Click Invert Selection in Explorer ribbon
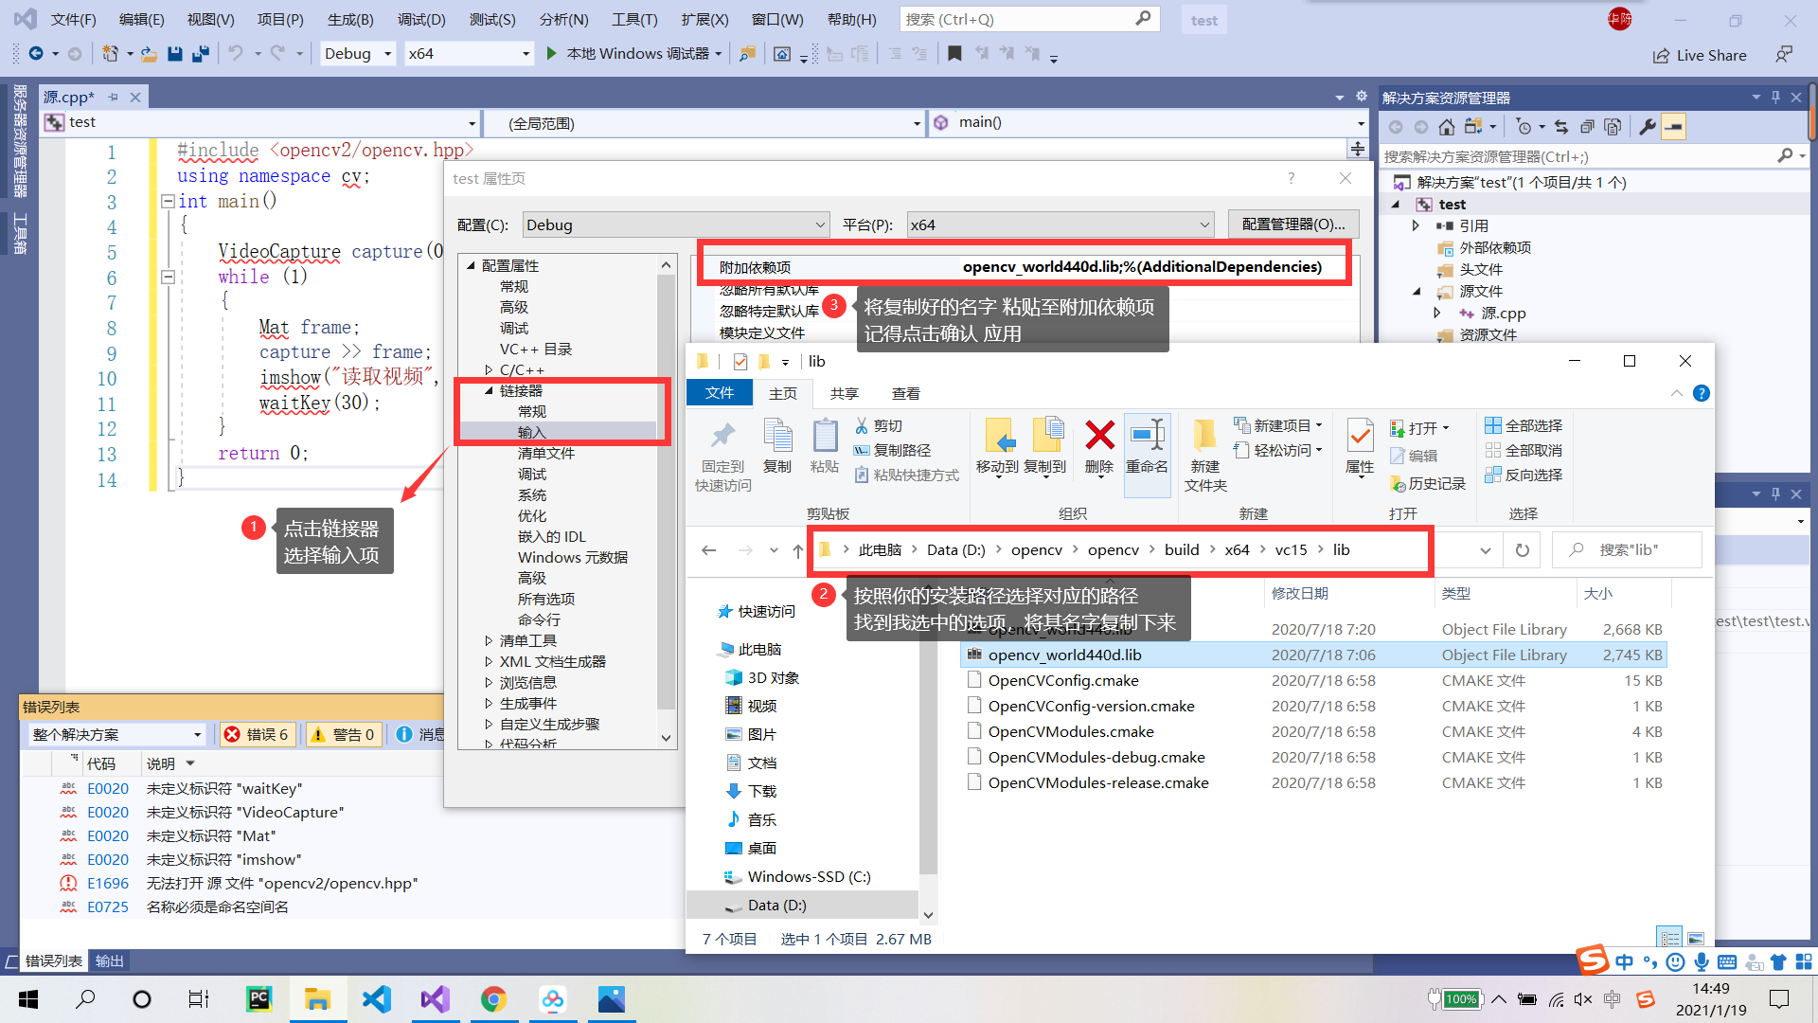This screenshot has width=1818, height=1023. click(x=1524, y=476)
